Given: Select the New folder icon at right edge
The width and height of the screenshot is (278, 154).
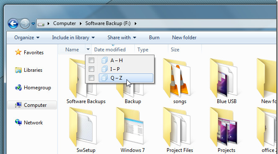Looking at the screenshot, I should [x=267, y=78].
